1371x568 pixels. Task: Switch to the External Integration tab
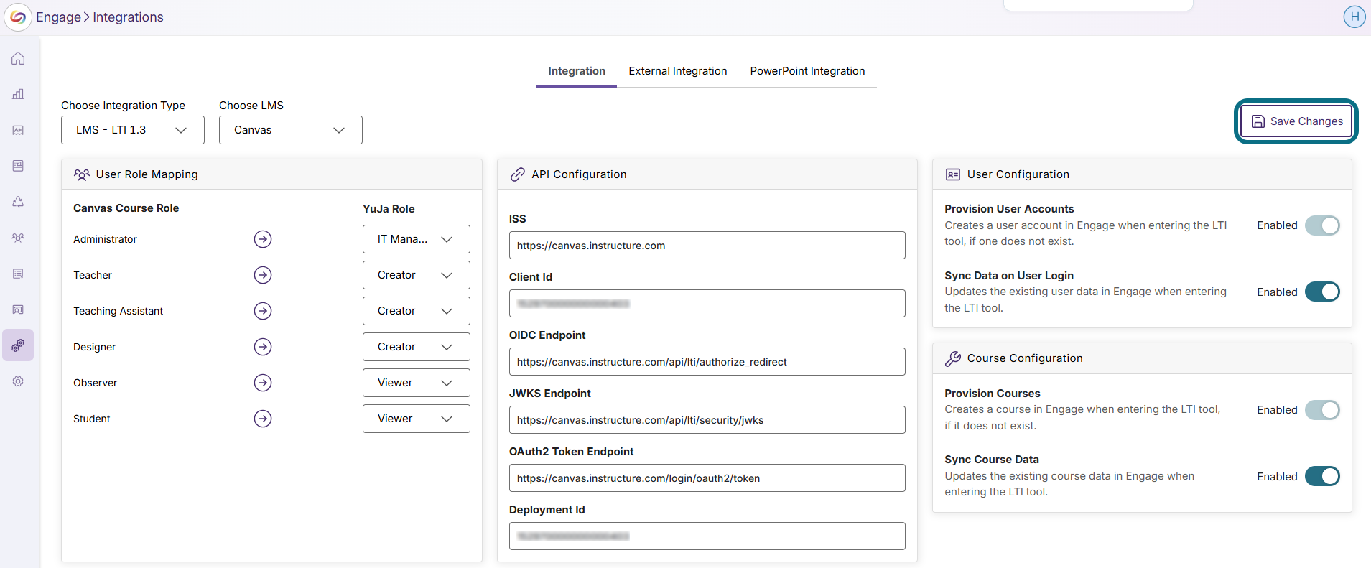pos(678,71)
